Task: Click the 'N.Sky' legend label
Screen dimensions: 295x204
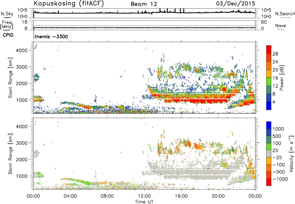Action: coord(7,14)
